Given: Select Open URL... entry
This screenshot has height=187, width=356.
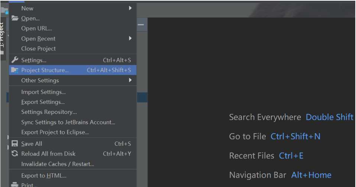Looking at the screenshot, I should point(73,29).
